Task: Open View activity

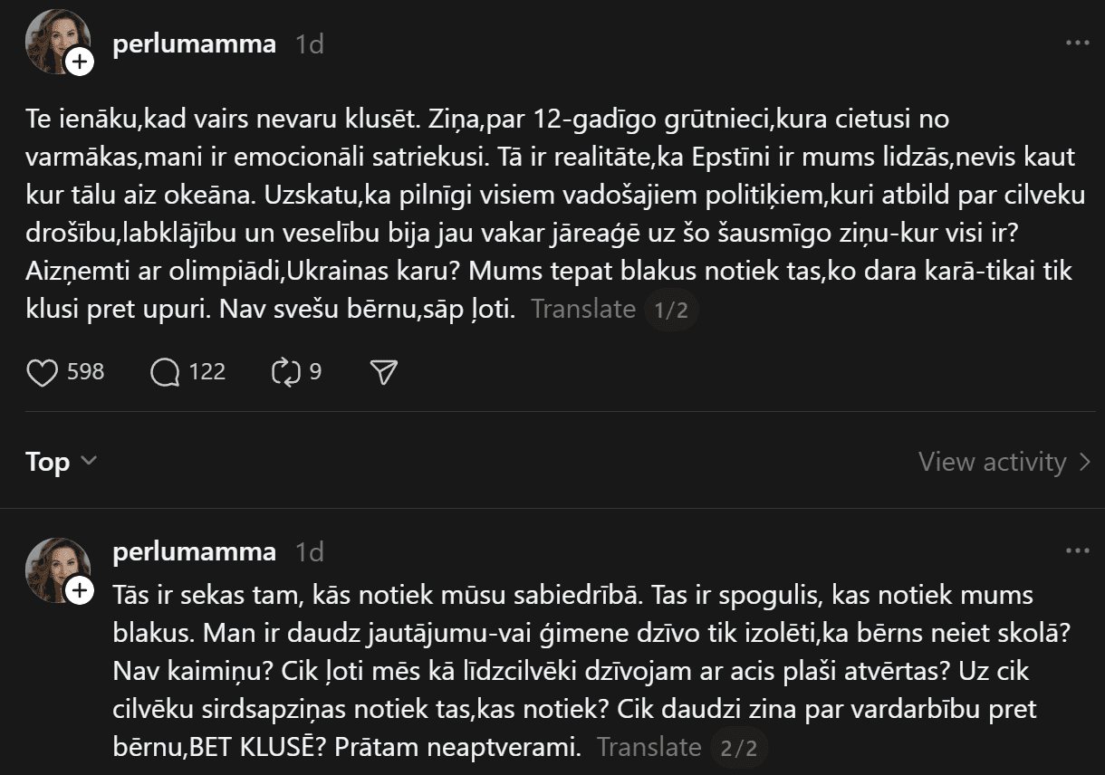Action: [x=993, y=462]
